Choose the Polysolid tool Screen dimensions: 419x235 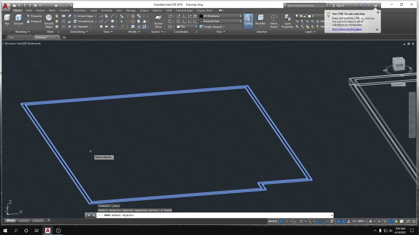(34, 16)
